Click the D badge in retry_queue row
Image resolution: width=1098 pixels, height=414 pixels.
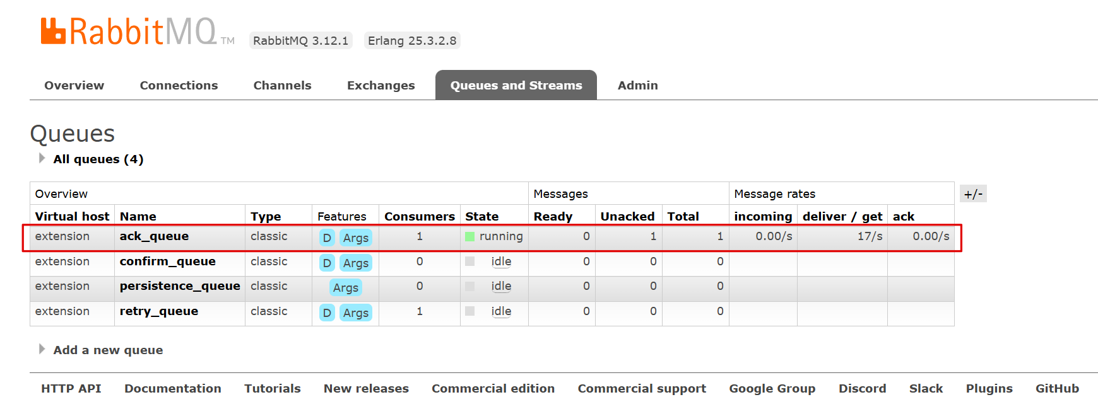pyautogui.click(x=327, y=313)
